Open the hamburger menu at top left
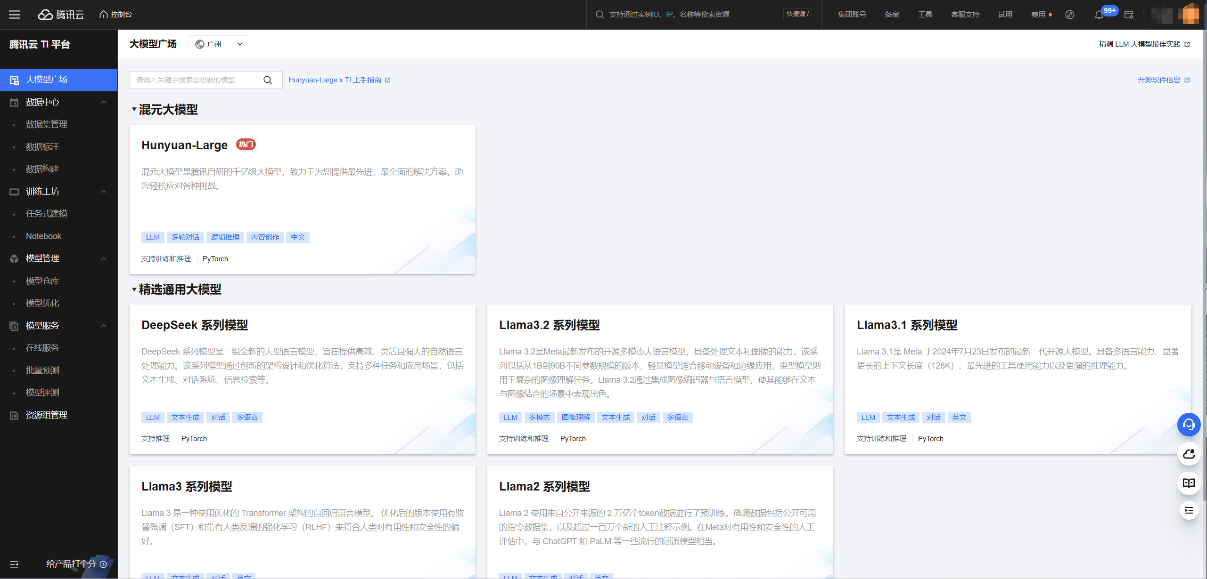1207x579 pixels. [14, 15]
